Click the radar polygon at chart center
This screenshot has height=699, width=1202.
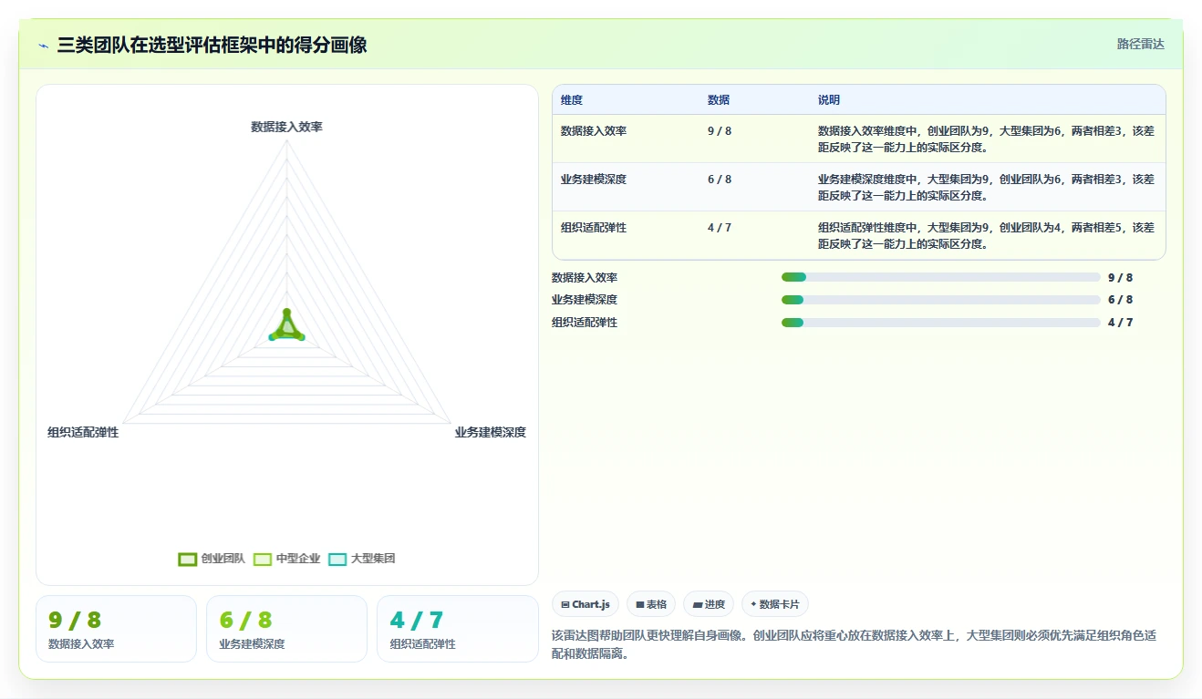click(x=286, y=326)
